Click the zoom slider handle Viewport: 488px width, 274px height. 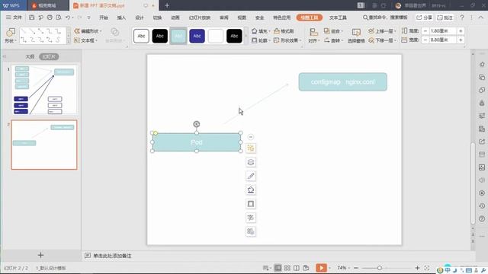380,268
